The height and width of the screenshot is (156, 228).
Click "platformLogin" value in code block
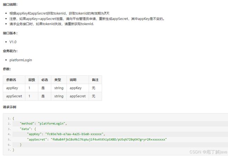click(x=52, y=124)
